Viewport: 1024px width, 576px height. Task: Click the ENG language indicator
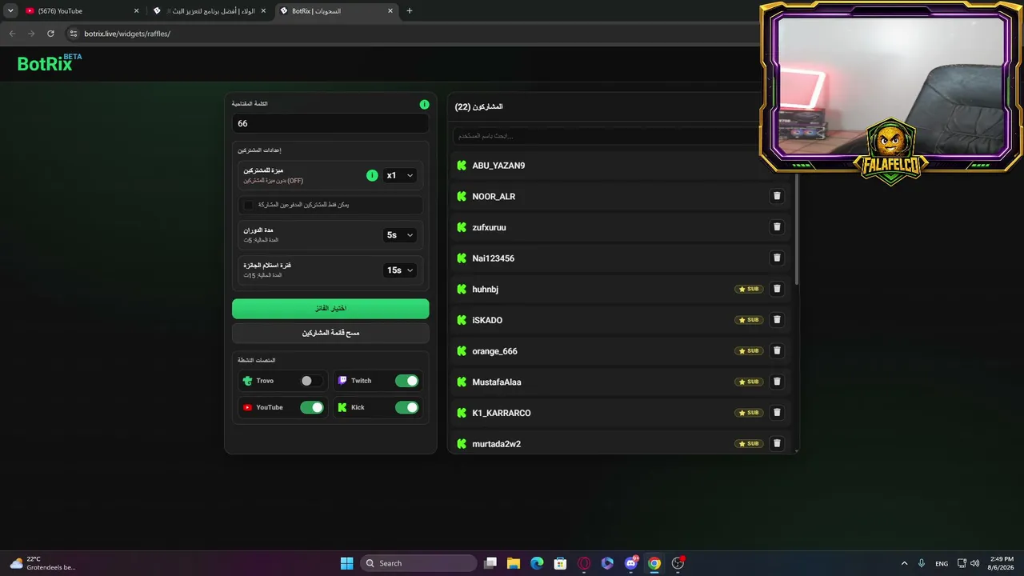(x=942, y=563)
